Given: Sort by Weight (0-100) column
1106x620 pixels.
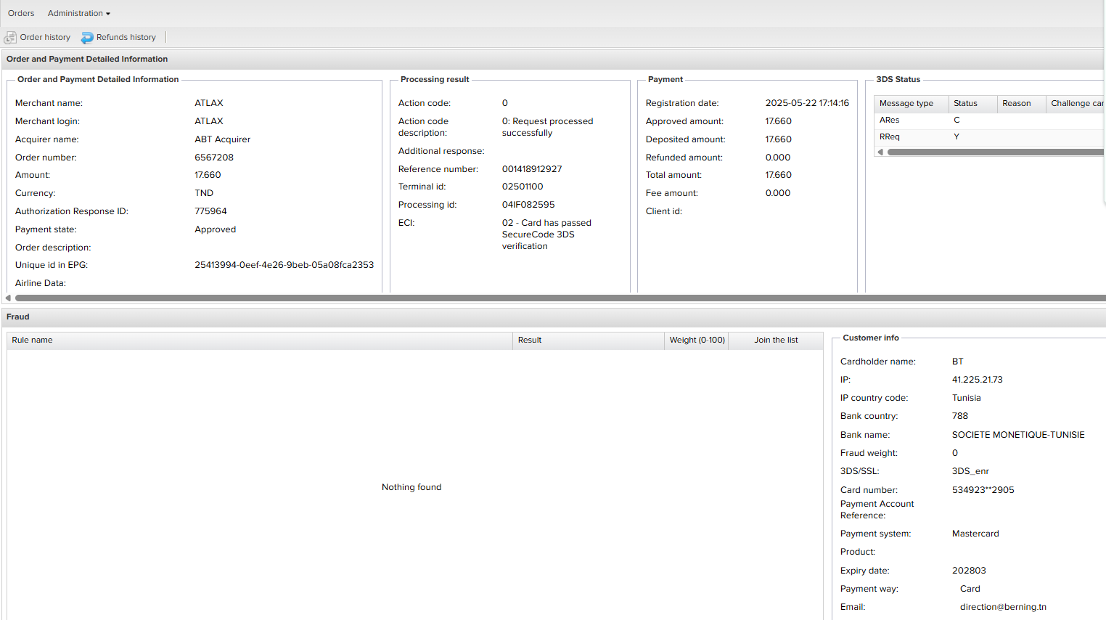Looking at the screenshot, I should pos(697,340).
